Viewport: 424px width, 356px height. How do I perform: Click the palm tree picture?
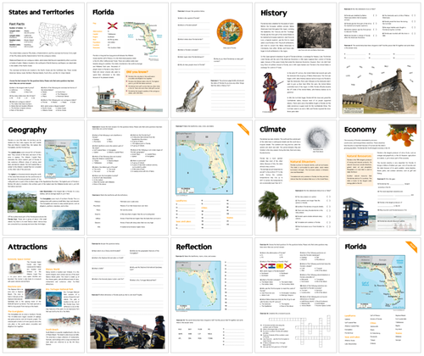click(x=273, y=209)
